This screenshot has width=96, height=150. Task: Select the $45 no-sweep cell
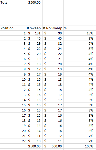pos(53,38)
